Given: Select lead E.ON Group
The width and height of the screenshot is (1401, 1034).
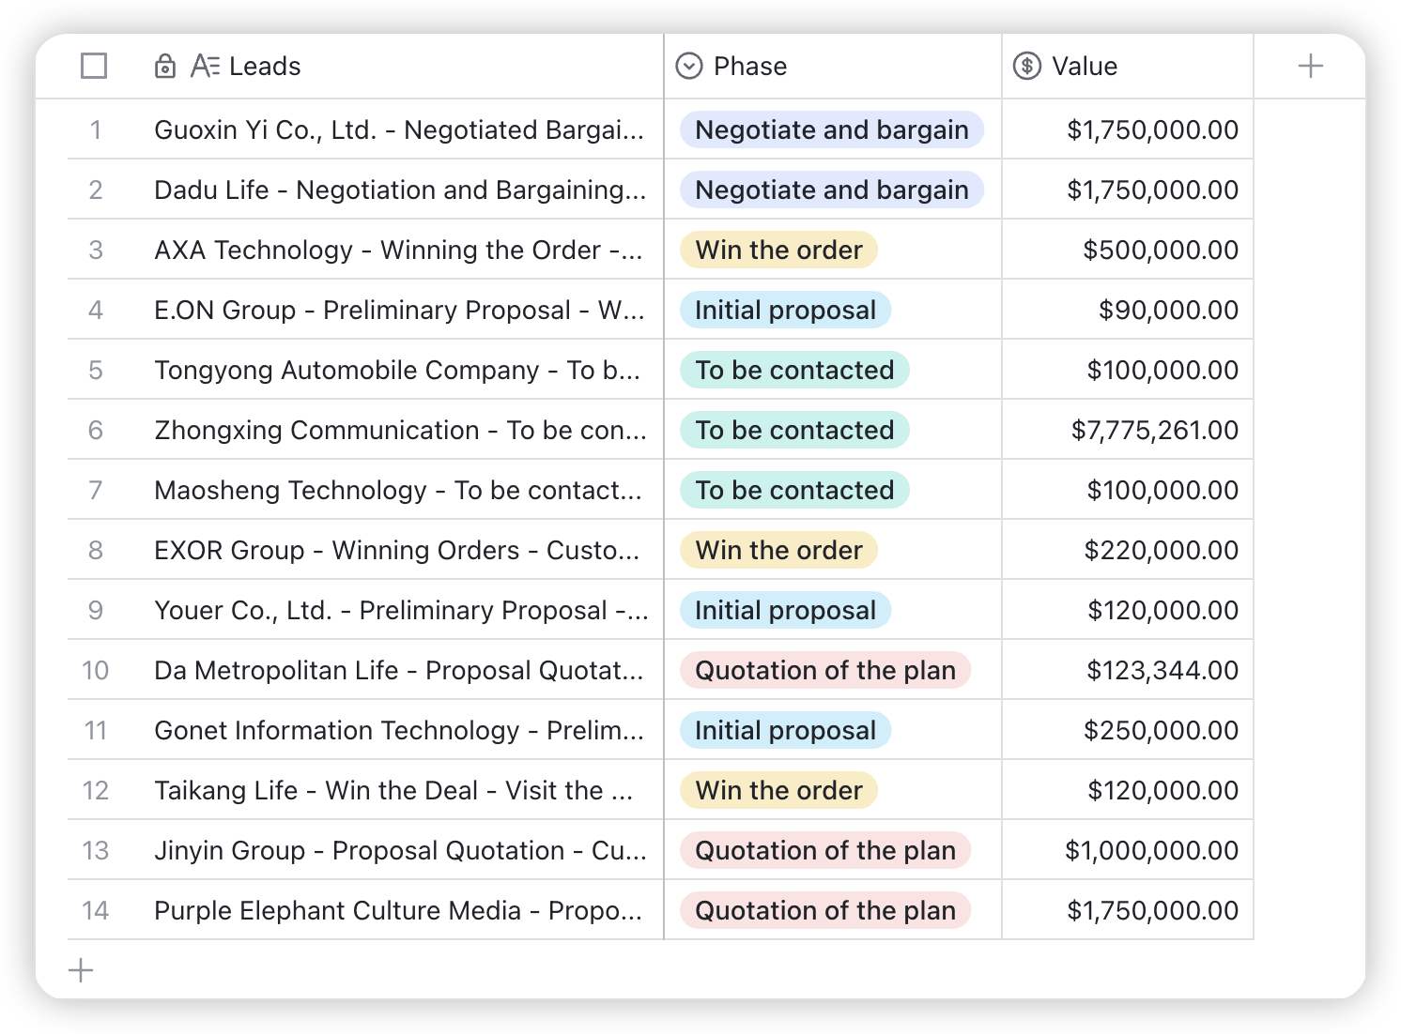Looking at the screenshot, I should pyautogui.click(x=399, y=310).
